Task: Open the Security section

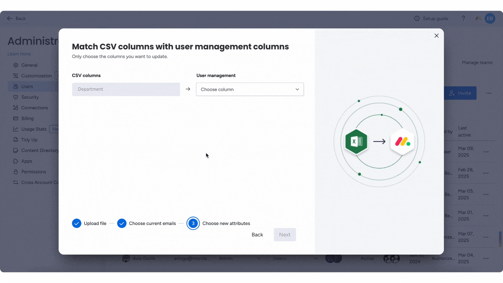Action: click(x=31, y=97)
